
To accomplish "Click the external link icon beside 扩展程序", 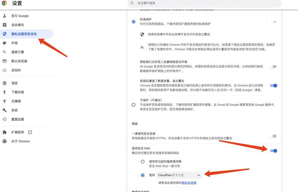I will (30, 132).
